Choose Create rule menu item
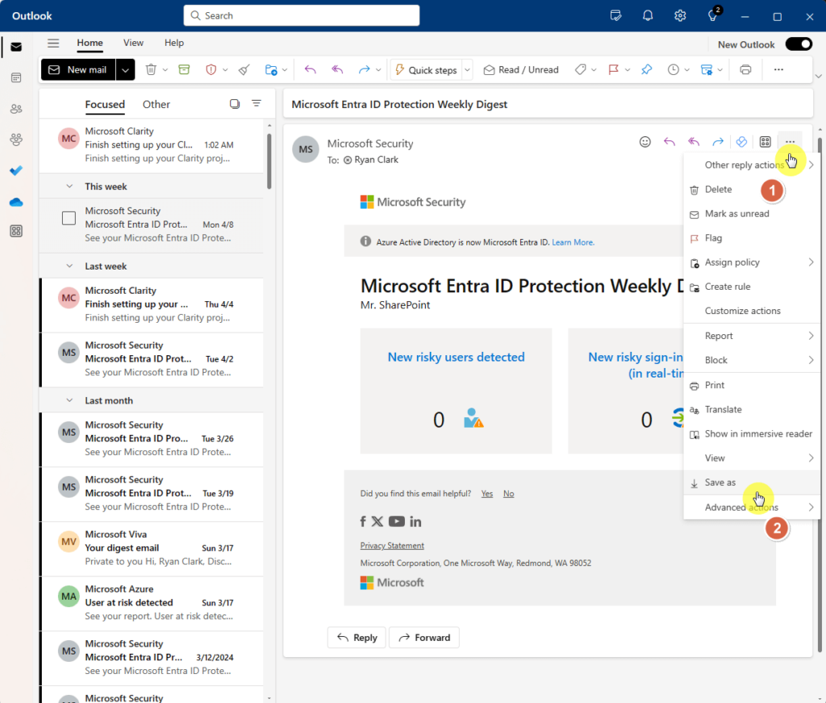Viewport: 826px width, 703px height. [x=752, y=287]
